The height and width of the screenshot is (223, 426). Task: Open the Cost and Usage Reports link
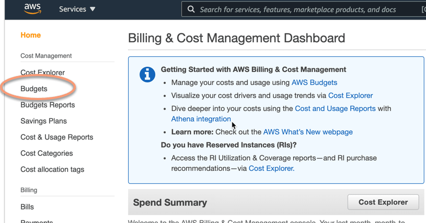[x=335, y=109]
